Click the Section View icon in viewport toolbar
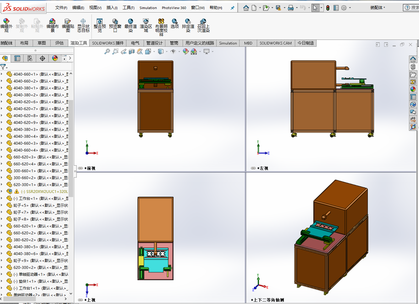This screenshot has width=419, height=304. coord(132,51)
